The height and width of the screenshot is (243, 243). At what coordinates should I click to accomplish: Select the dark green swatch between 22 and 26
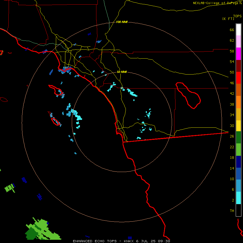pyautogui.click(x=238, y=137)
